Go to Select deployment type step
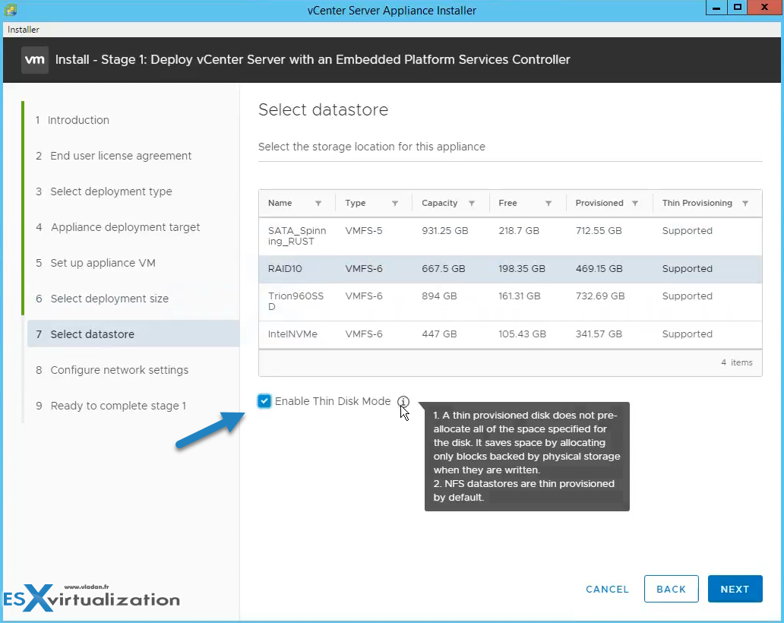This screenshot has width=784, height=623. coord(104,191)
